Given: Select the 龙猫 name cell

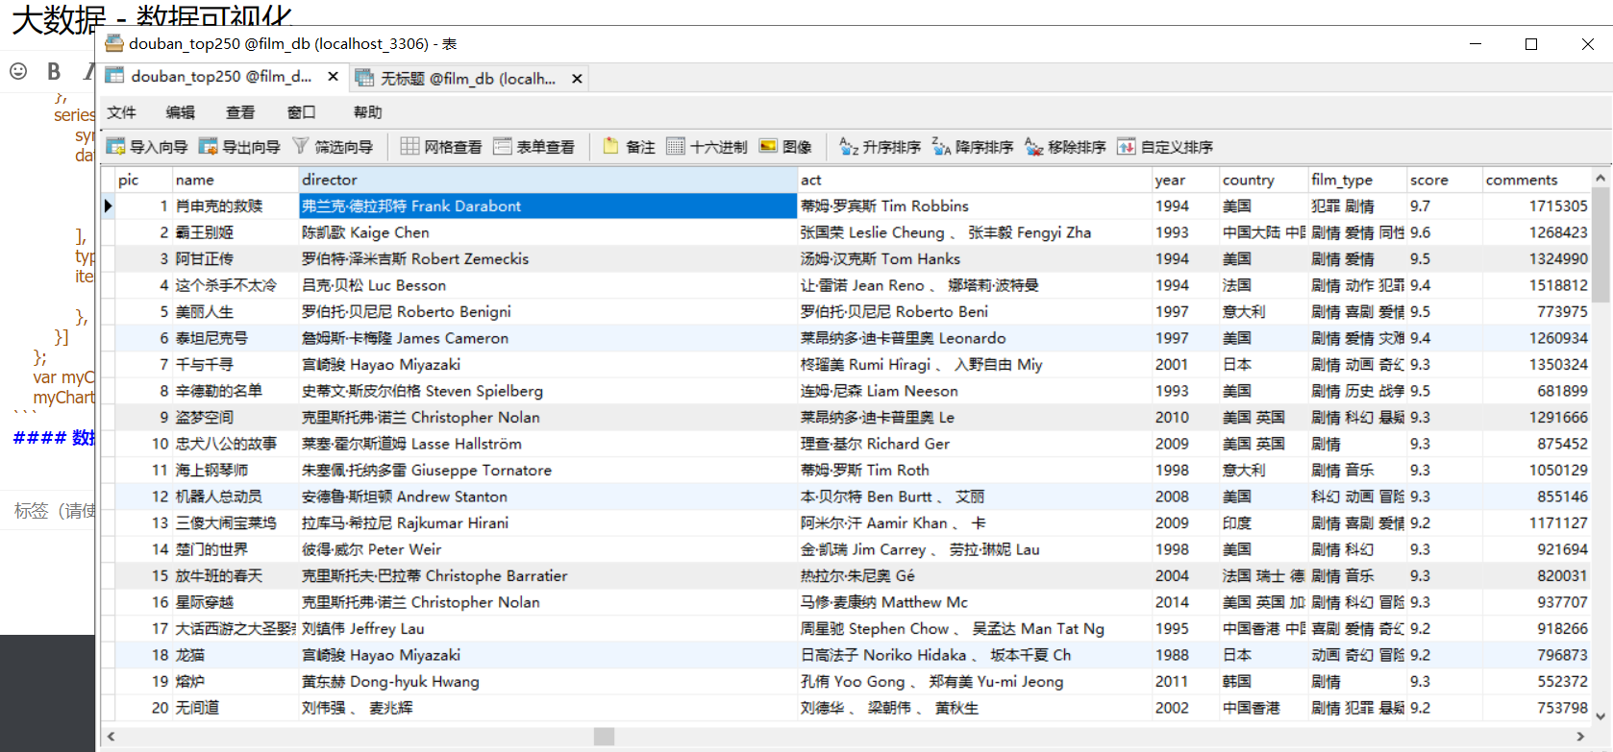Looking at the screenshot, I should [236, 655].
